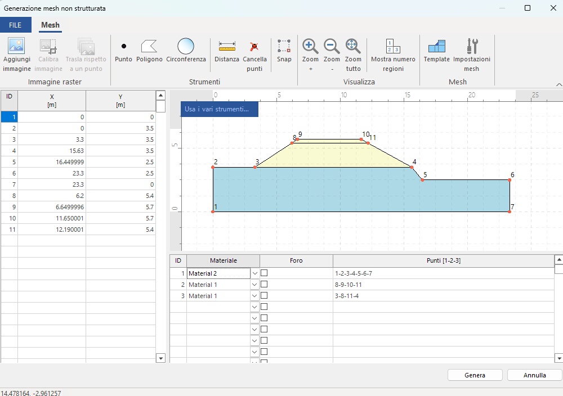Click X cell value 6.6499996
Viewport: 563px width, 396px height.
tap(52, 207)
